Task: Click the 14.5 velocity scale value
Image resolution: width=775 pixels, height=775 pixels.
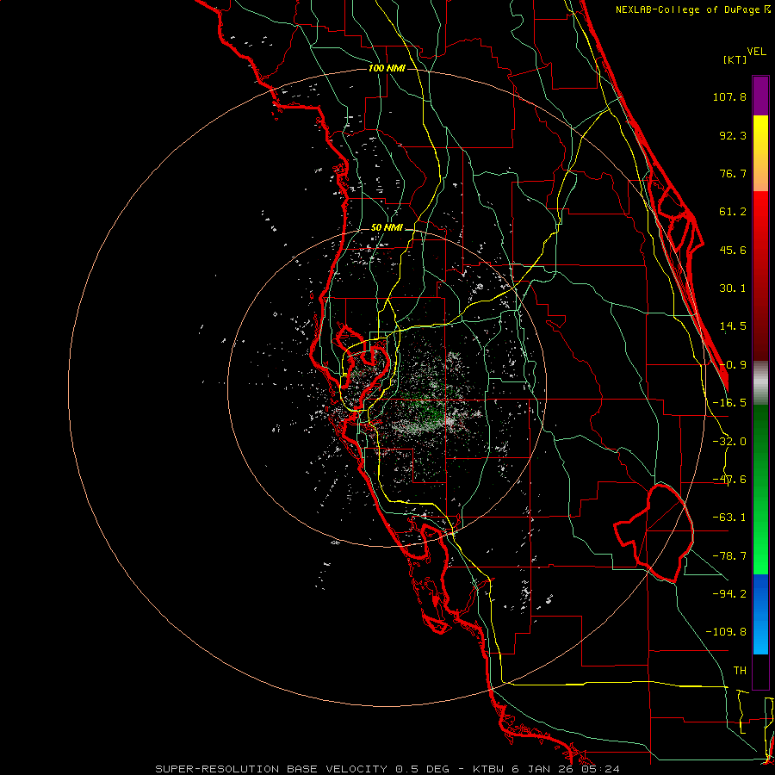Action: pyautogui.click(x=733, y=326)
